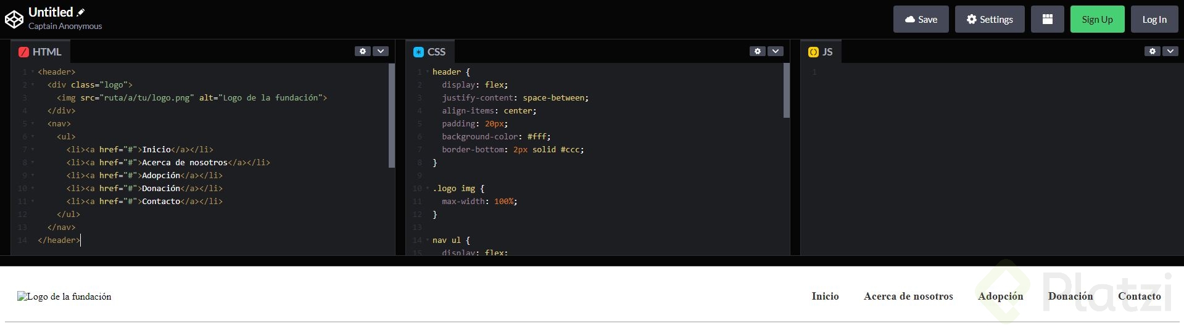Open Acerca de nosotros preview link
This screenshot has height=328, width=1184.
point(908,296)
